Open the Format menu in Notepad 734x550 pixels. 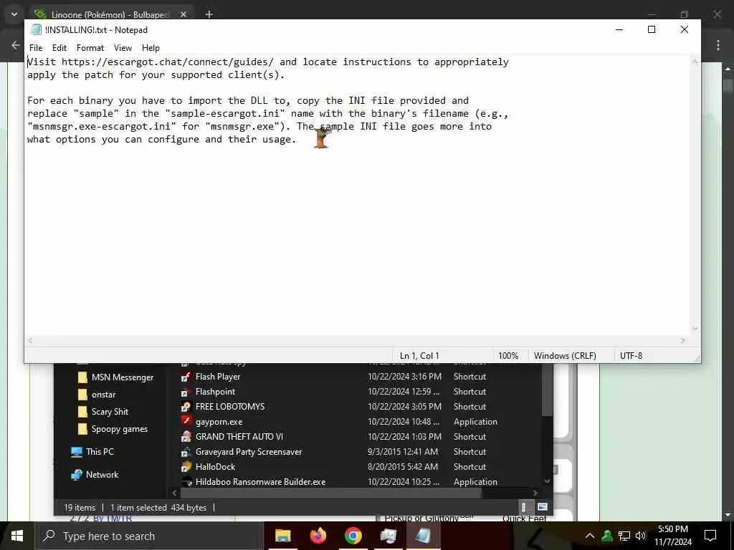point(90,48)
